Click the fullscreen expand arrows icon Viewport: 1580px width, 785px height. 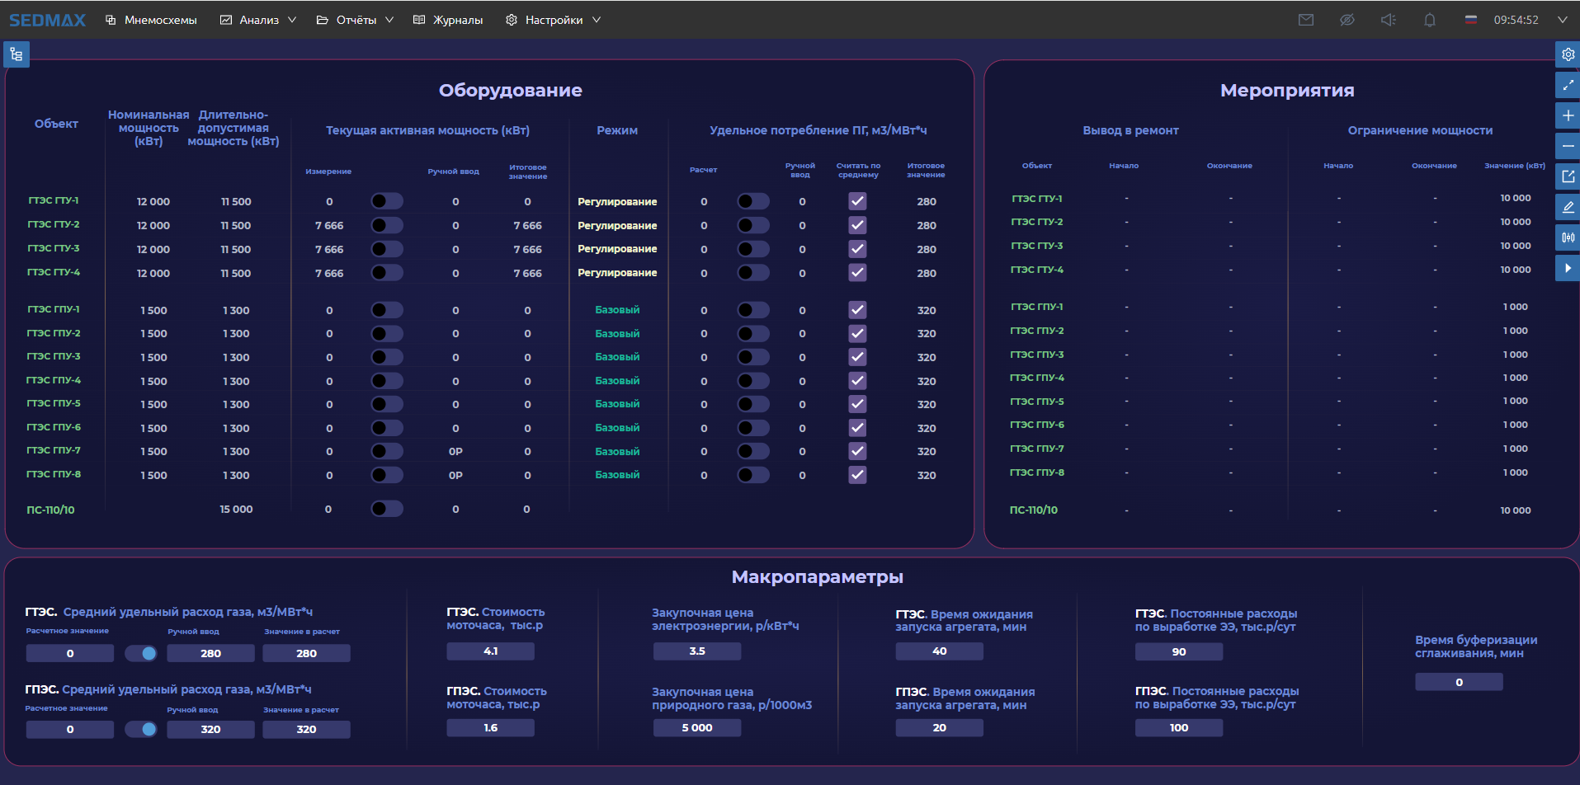pos(1568,85)
